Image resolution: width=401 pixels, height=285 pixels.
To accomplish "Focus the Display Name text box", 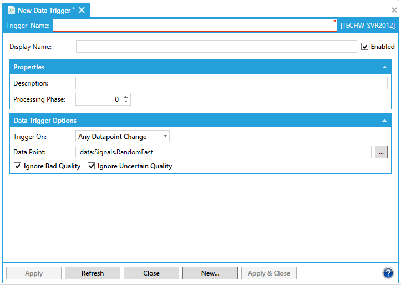I will [216, 47].
